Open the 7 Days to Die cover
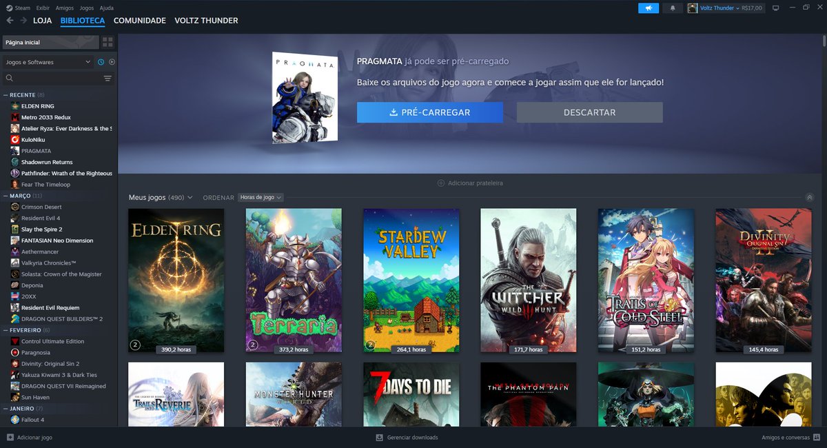827x448 pixels. coord(411,394)
